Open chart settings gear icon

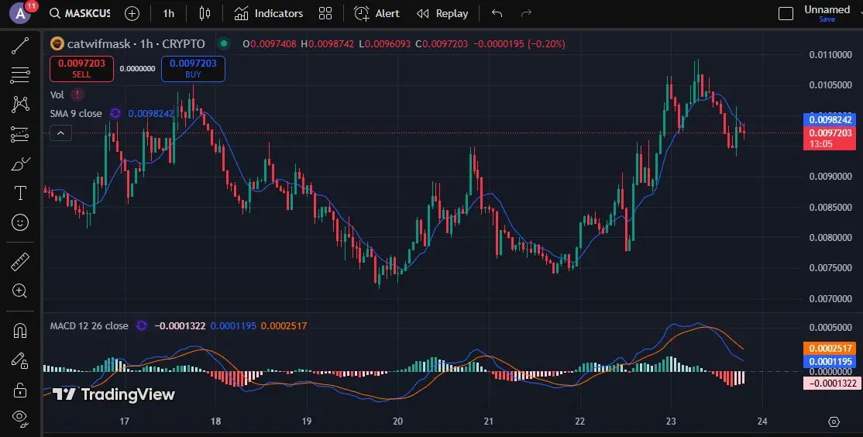pyautogui.click(x=834, y=422)
